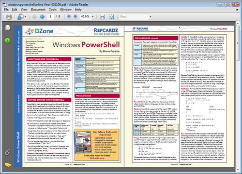Click the zoom out button
Image resolution: width=242 pixels, height=174 pixels.
click(x=69, y=16)
